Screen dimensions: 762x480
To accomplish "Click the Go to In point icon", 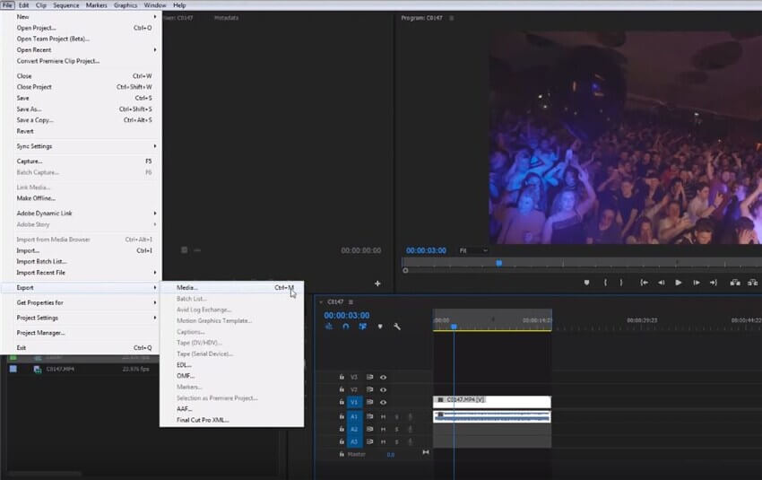I will pyautogui.click(x=644, y=283).
